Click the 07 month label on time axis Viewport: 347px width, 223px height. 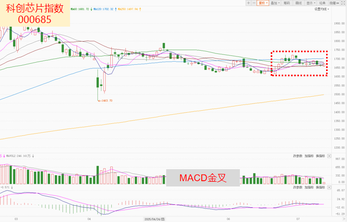click(298, 219)
